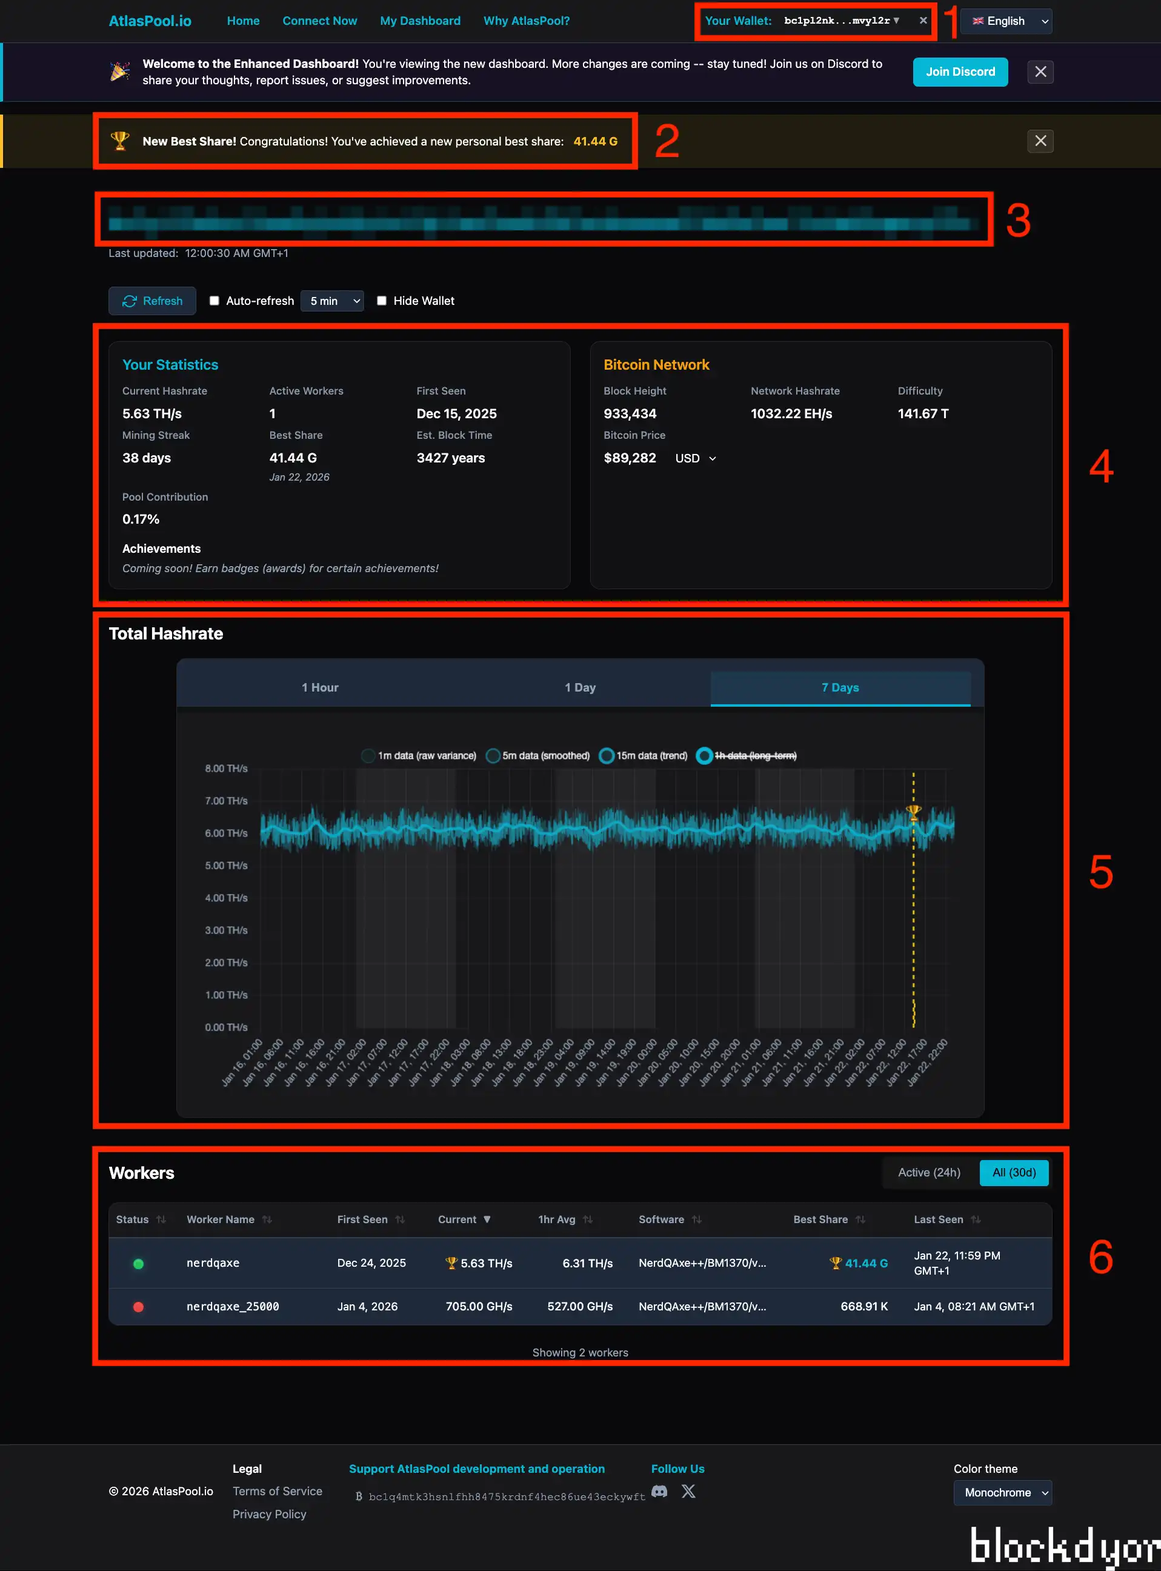
Task: Click the 3427 years block time estimate
Action: click(450, 458)
